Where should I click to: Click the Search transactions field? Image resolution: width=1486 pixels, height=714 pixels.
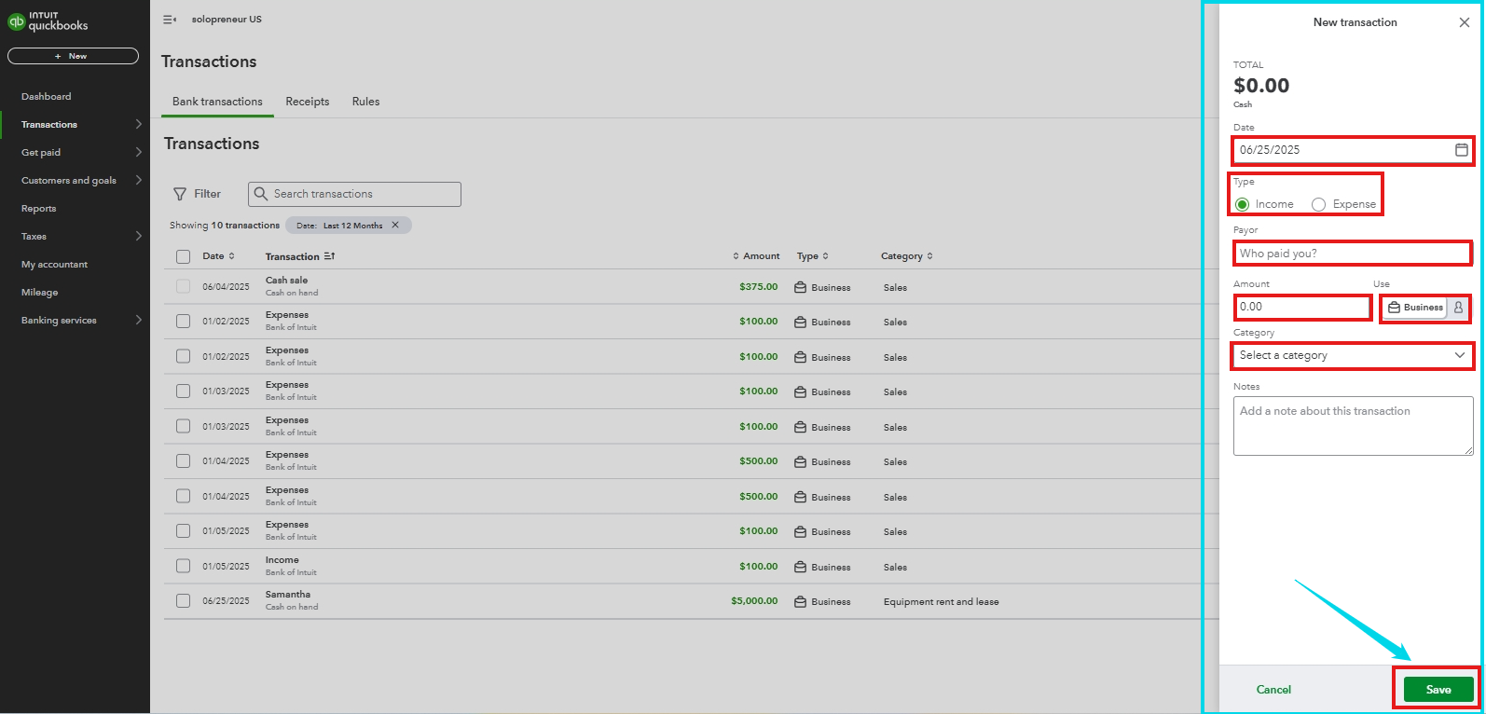354,194
